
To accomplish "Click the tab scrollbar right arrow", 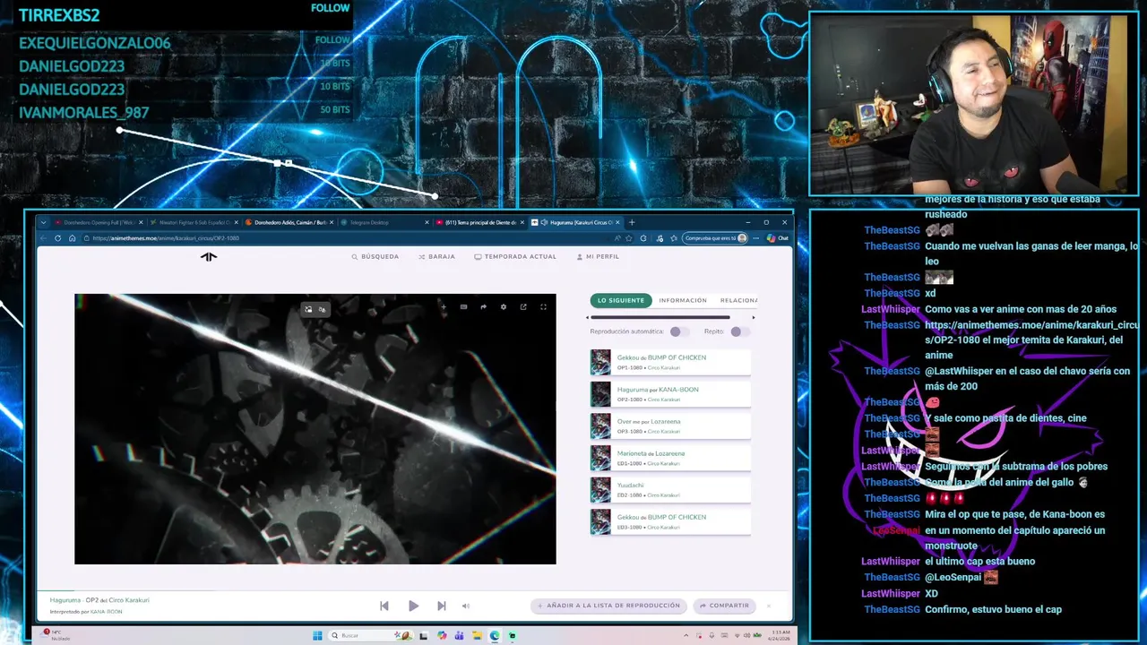I will (754, 317).
